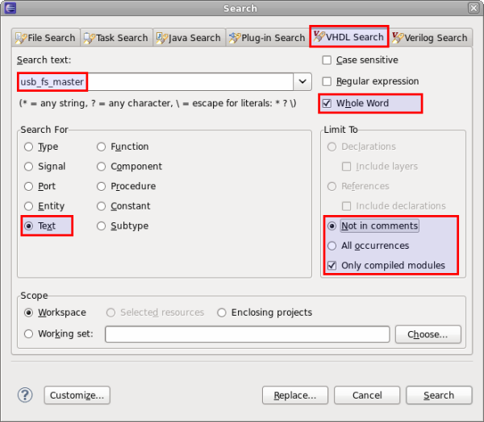
Task: Uncheck the Whole Word checkbox
Action: coord(327,103)
